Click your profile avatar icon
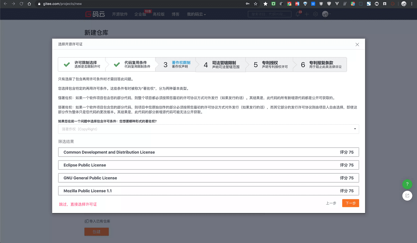The width and height of the screenshot is (417, 243). point(325,14)
